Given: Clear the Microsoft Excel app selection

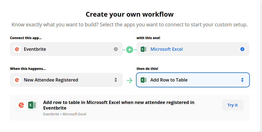Looking at the screenshot, I should point(242,49).
